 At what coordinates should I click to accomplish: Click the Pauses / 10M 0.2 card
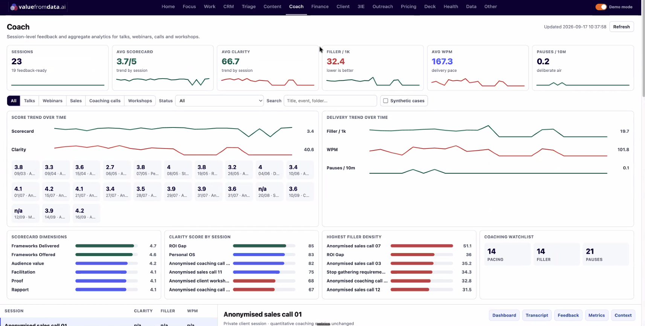coord(583,68)
